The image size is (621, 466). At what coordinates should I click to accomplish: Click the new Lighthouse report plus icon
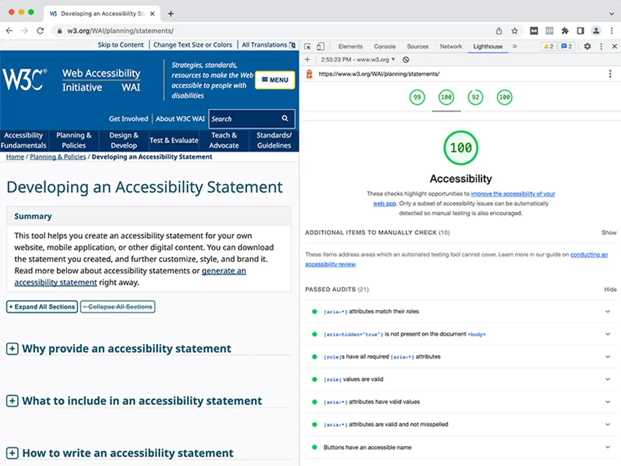(307, 59)
